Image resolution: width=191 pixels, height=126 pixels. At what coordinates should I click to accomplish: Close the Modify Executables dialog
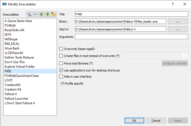pyautogui.click(x=185, y=4)
